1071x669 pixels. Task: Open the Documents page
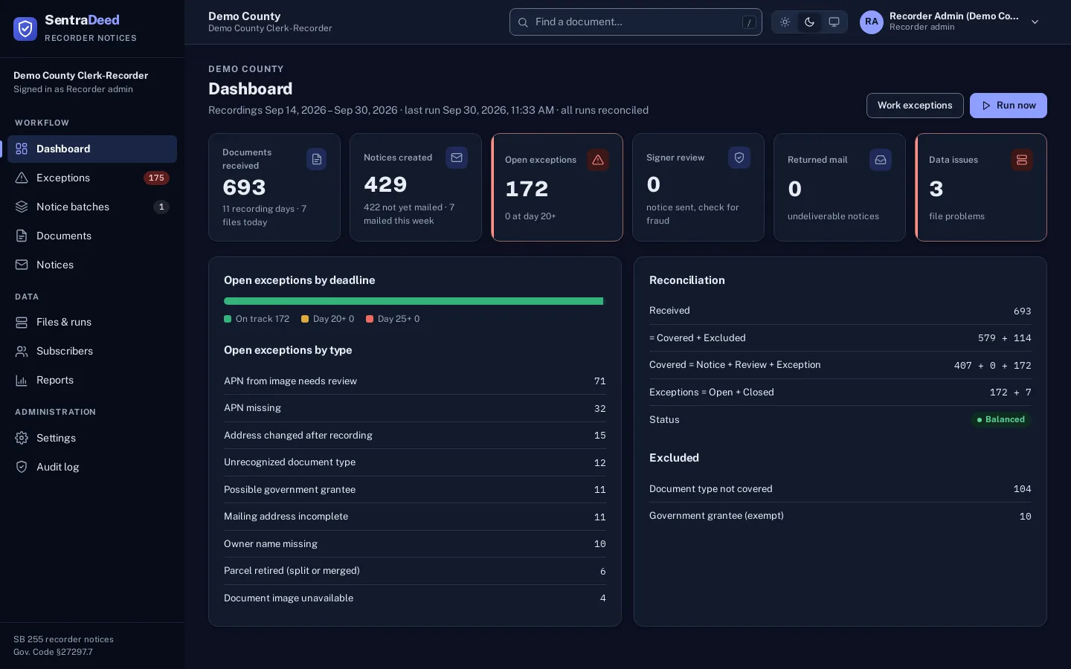click(92, 236)
